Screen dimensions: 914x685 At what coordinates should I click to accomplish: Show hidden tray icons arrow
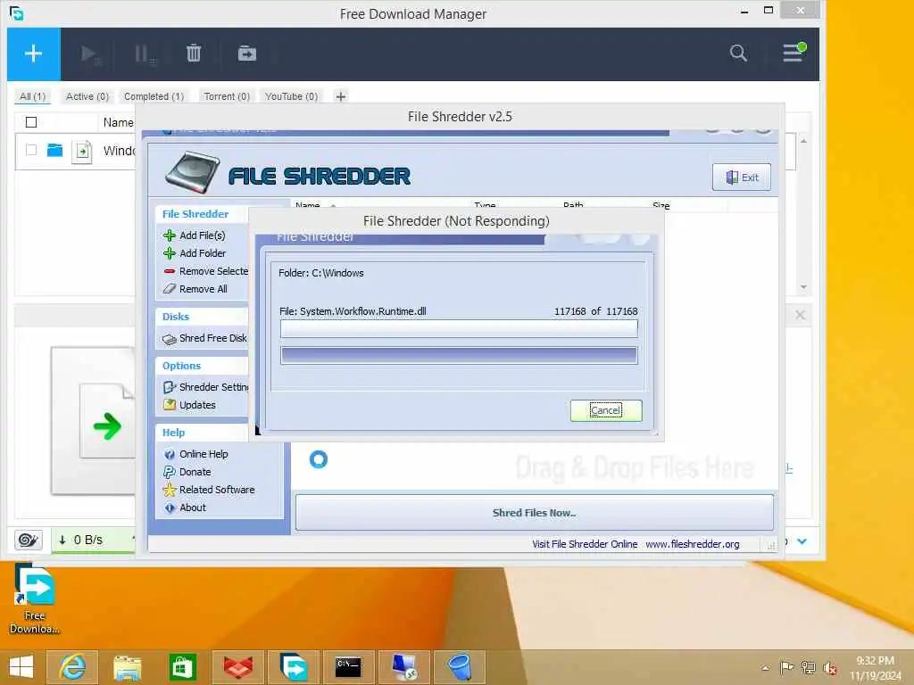point(765,667)
